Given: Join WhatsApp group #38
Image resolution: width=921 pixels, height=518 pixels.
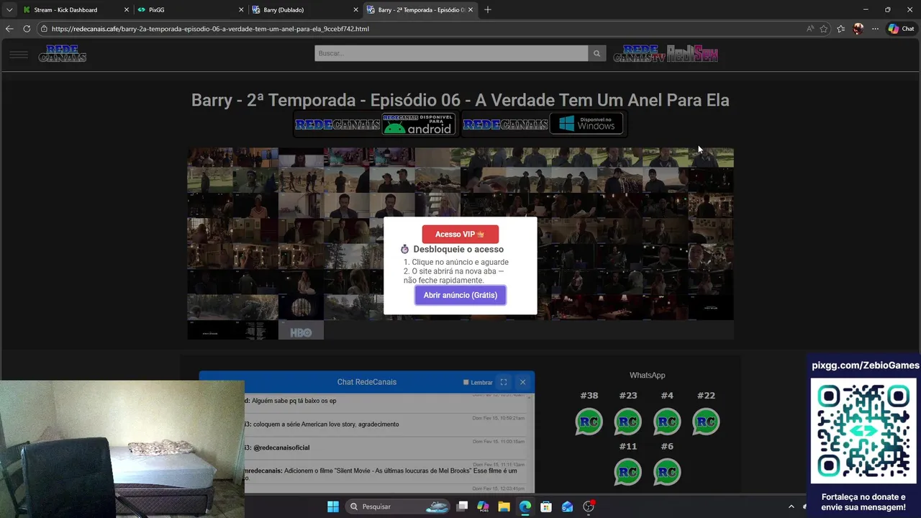Looking at the screenshot, I should click(x=589, y=422).
